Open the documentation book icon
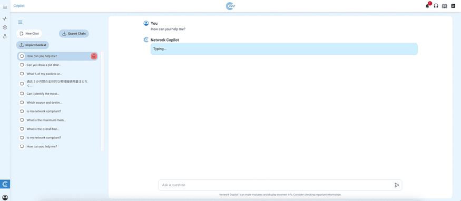This screenshot has height=201, width=461. tap(445, 6)
